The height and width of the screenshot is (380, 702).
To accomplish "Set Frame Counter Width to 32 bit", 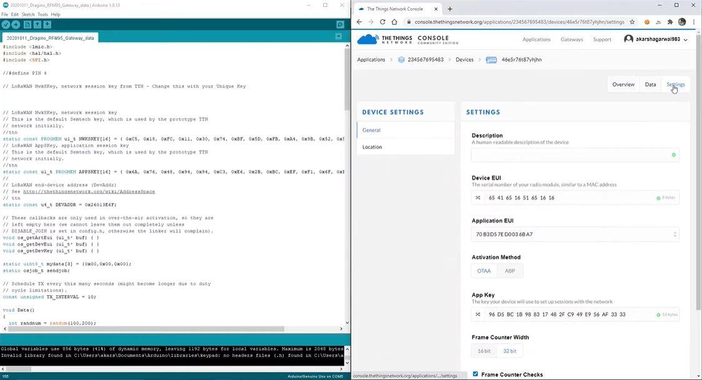I will tap(509, 351).
